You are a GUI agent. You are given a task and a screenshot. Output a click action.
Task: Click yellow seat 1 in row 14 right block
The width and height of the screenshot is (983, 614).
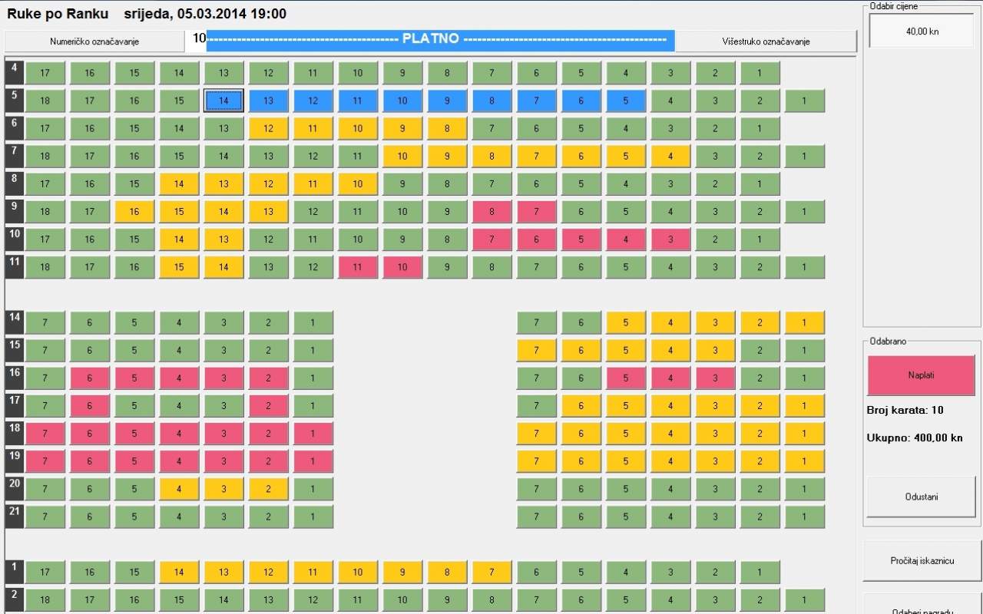[804, 323]
